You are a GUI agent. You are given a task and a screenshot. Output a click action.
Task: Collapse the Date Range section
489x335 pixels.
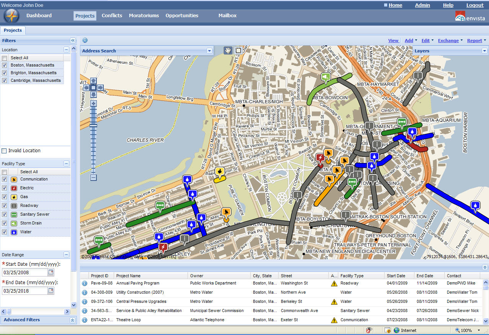click(x=66, y=254)
